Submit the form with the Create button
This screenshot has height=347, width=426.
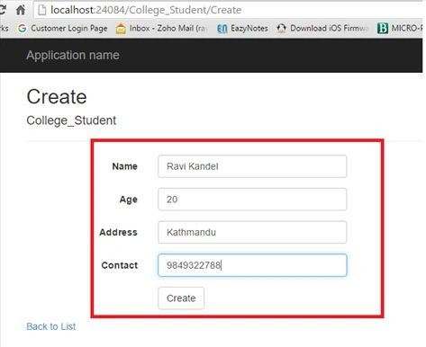click(x=181, y=298)
